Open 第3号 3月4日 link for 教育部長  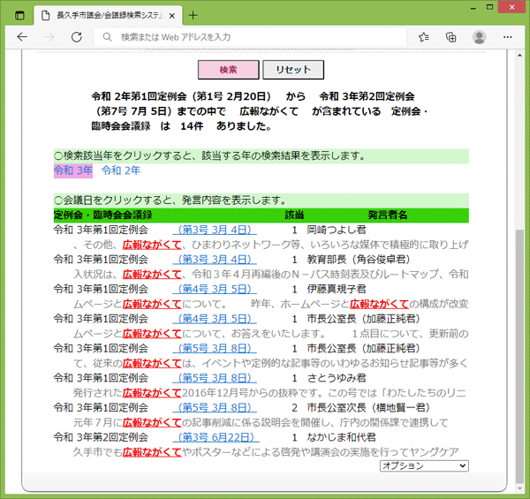point(215,260)
